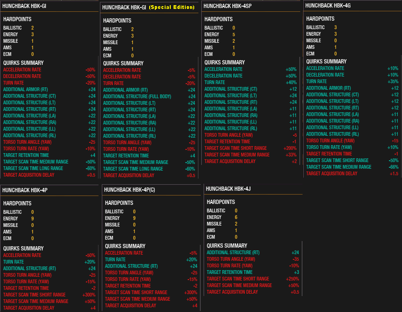
Task: Select TARGET RETENTION TIME +3 quirk in HBK-4J
Action: click(253, 272)
